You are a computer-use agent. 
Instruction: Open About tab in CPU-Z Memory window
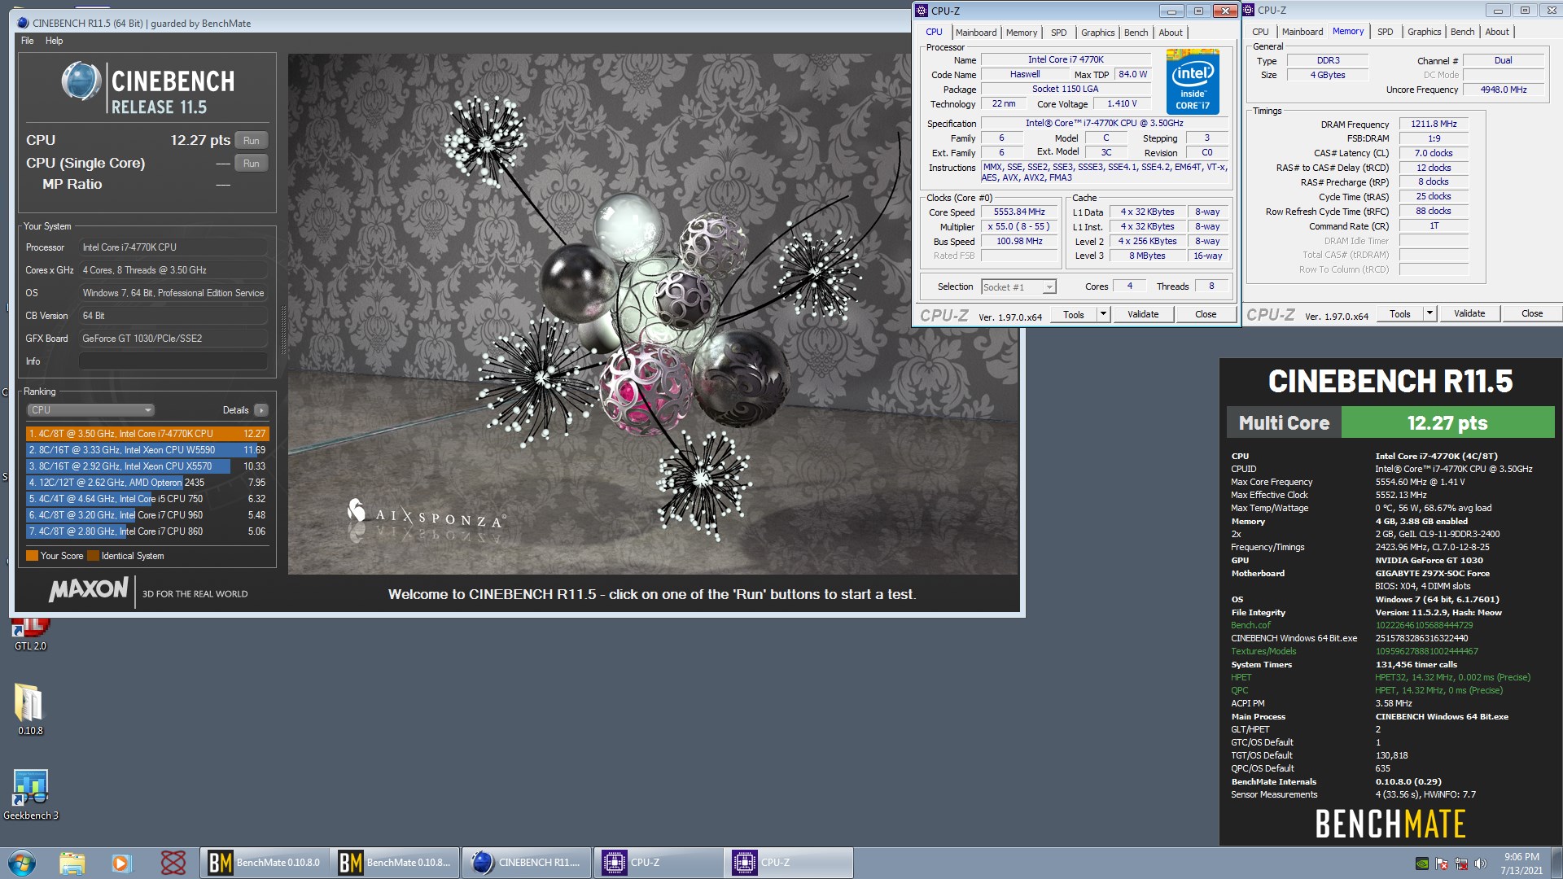click(x=1496, y=32)
